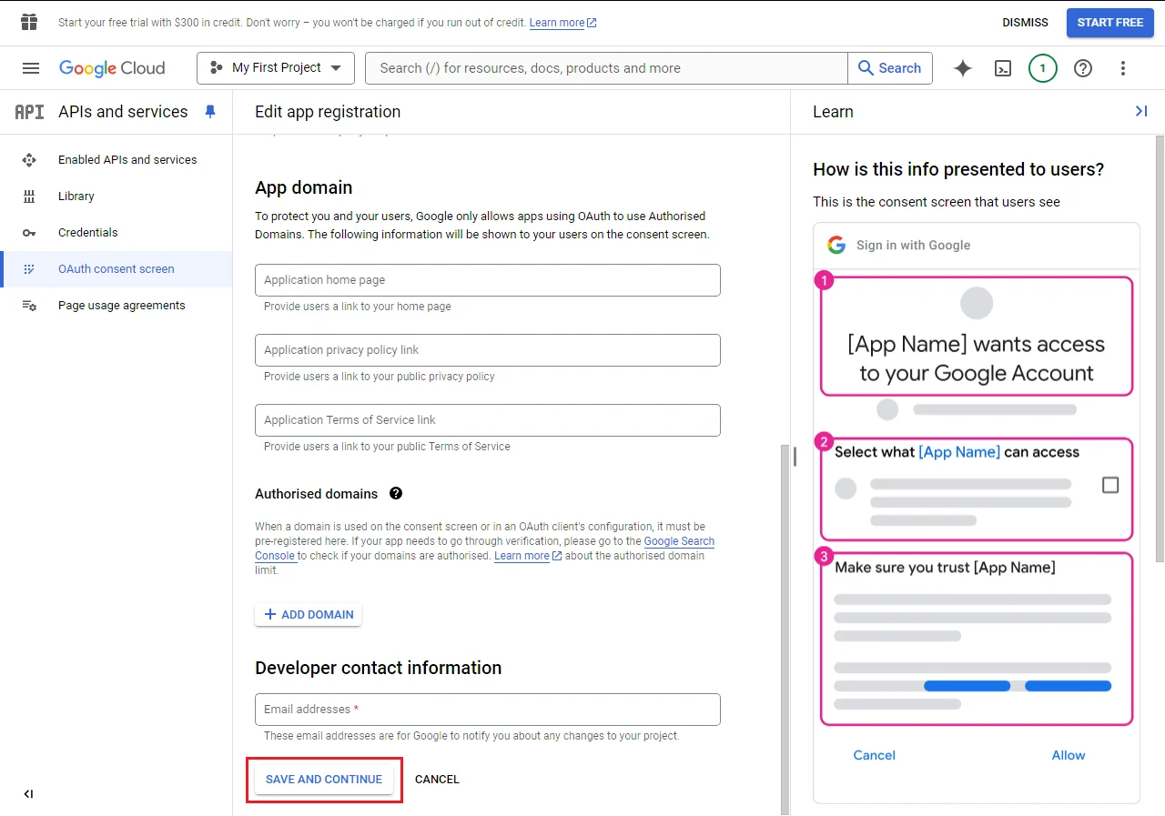Viewport: 1165px width, 816px height.
Task: Click the Credentials key icon
Action: [29, 233]
